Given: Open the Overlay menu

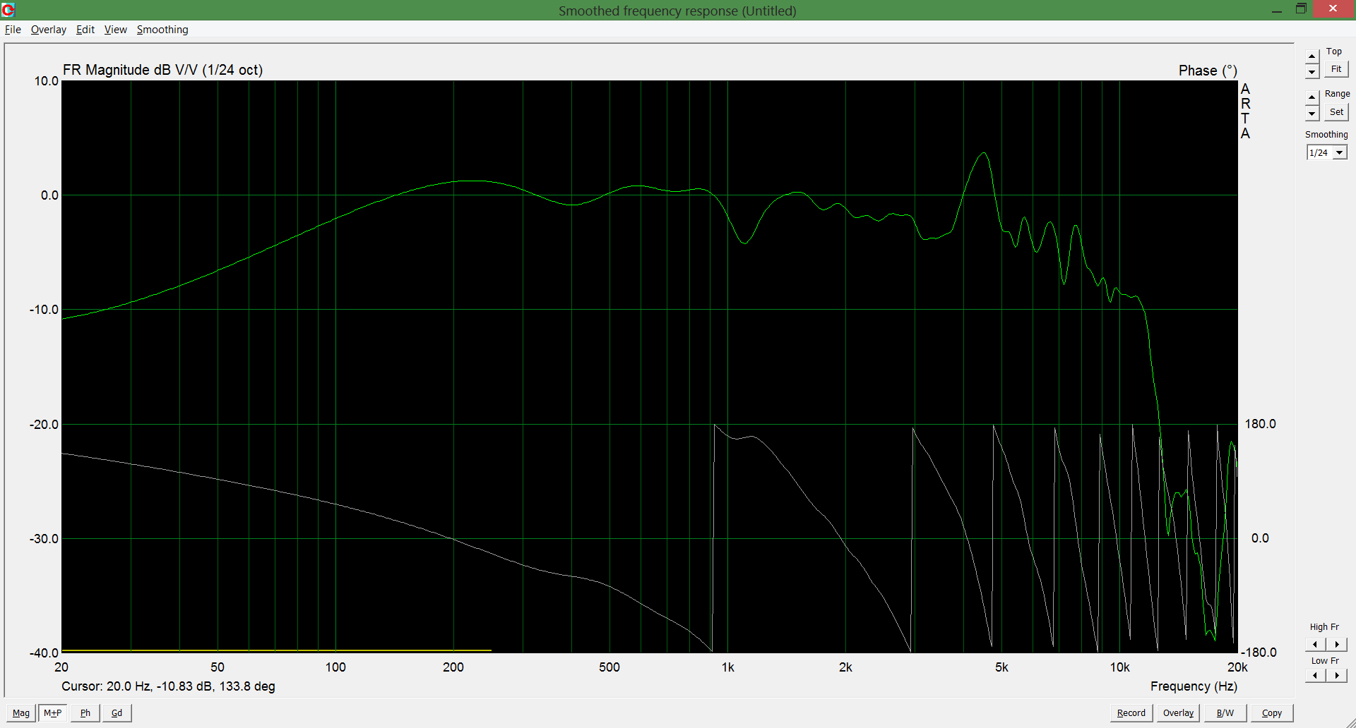Looking at the screenshot, I should click(x=48, y=30).
